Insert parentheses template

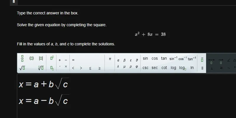[x=32, y=58]
